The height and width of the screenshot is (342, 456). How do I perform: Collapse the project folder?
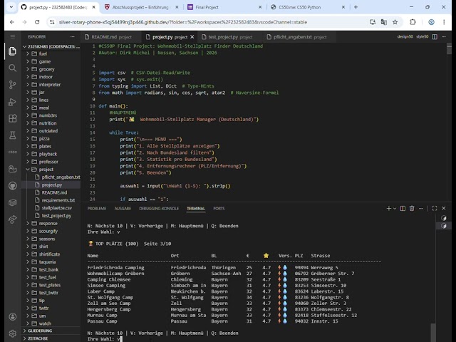pos(46,170)
